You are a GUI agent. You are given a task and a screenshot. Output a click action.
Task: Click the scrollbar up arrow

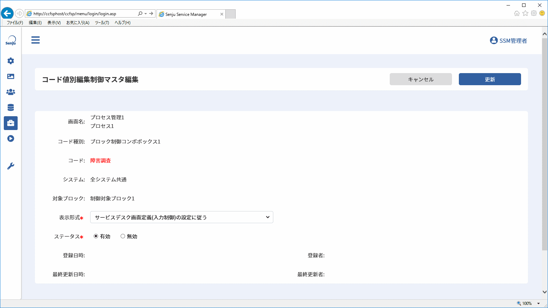point(545,34)
